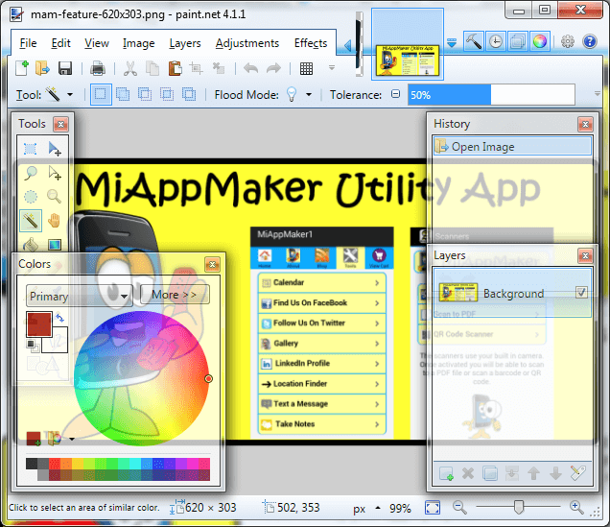
Task: Click the Redo arrow
Action: 273,68
